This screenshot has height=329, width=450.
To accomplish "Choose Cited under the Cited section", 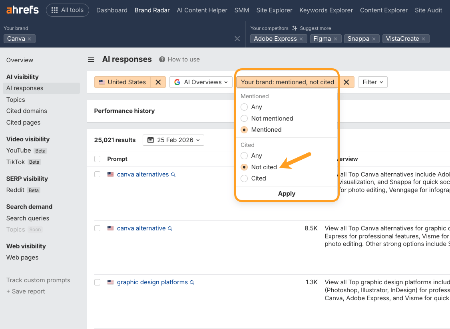I will click(244, 178).
